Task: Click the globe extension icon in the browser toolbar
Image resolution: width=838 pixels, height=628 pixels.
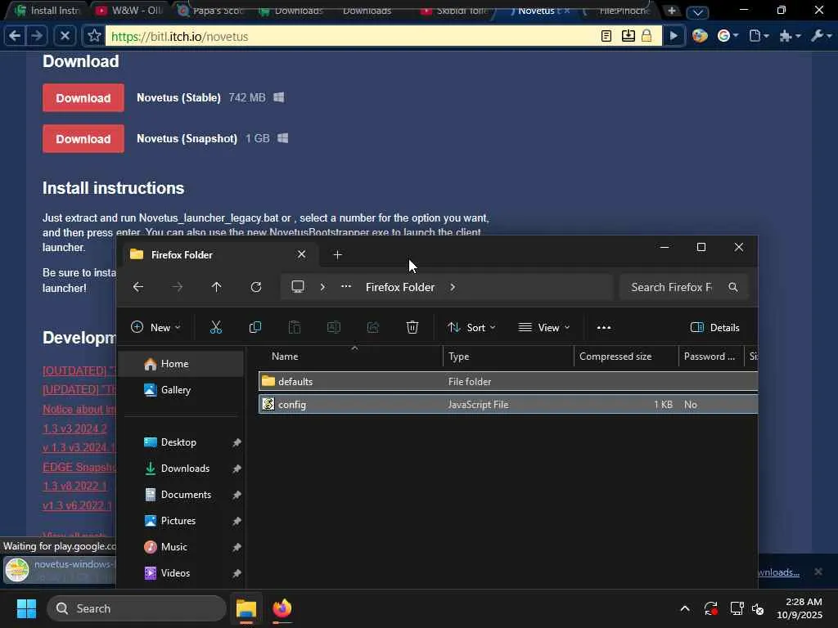Action: [700, 36]
